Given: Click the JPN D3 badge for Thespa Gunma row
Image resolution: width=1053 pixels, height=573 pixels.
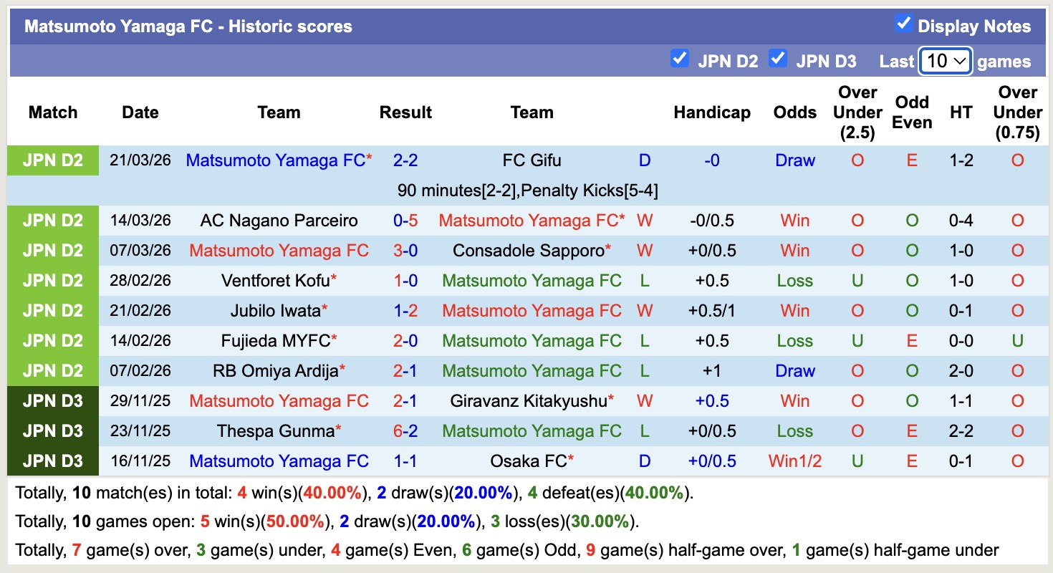Looking at the screenshot, I should coord(52,430).
